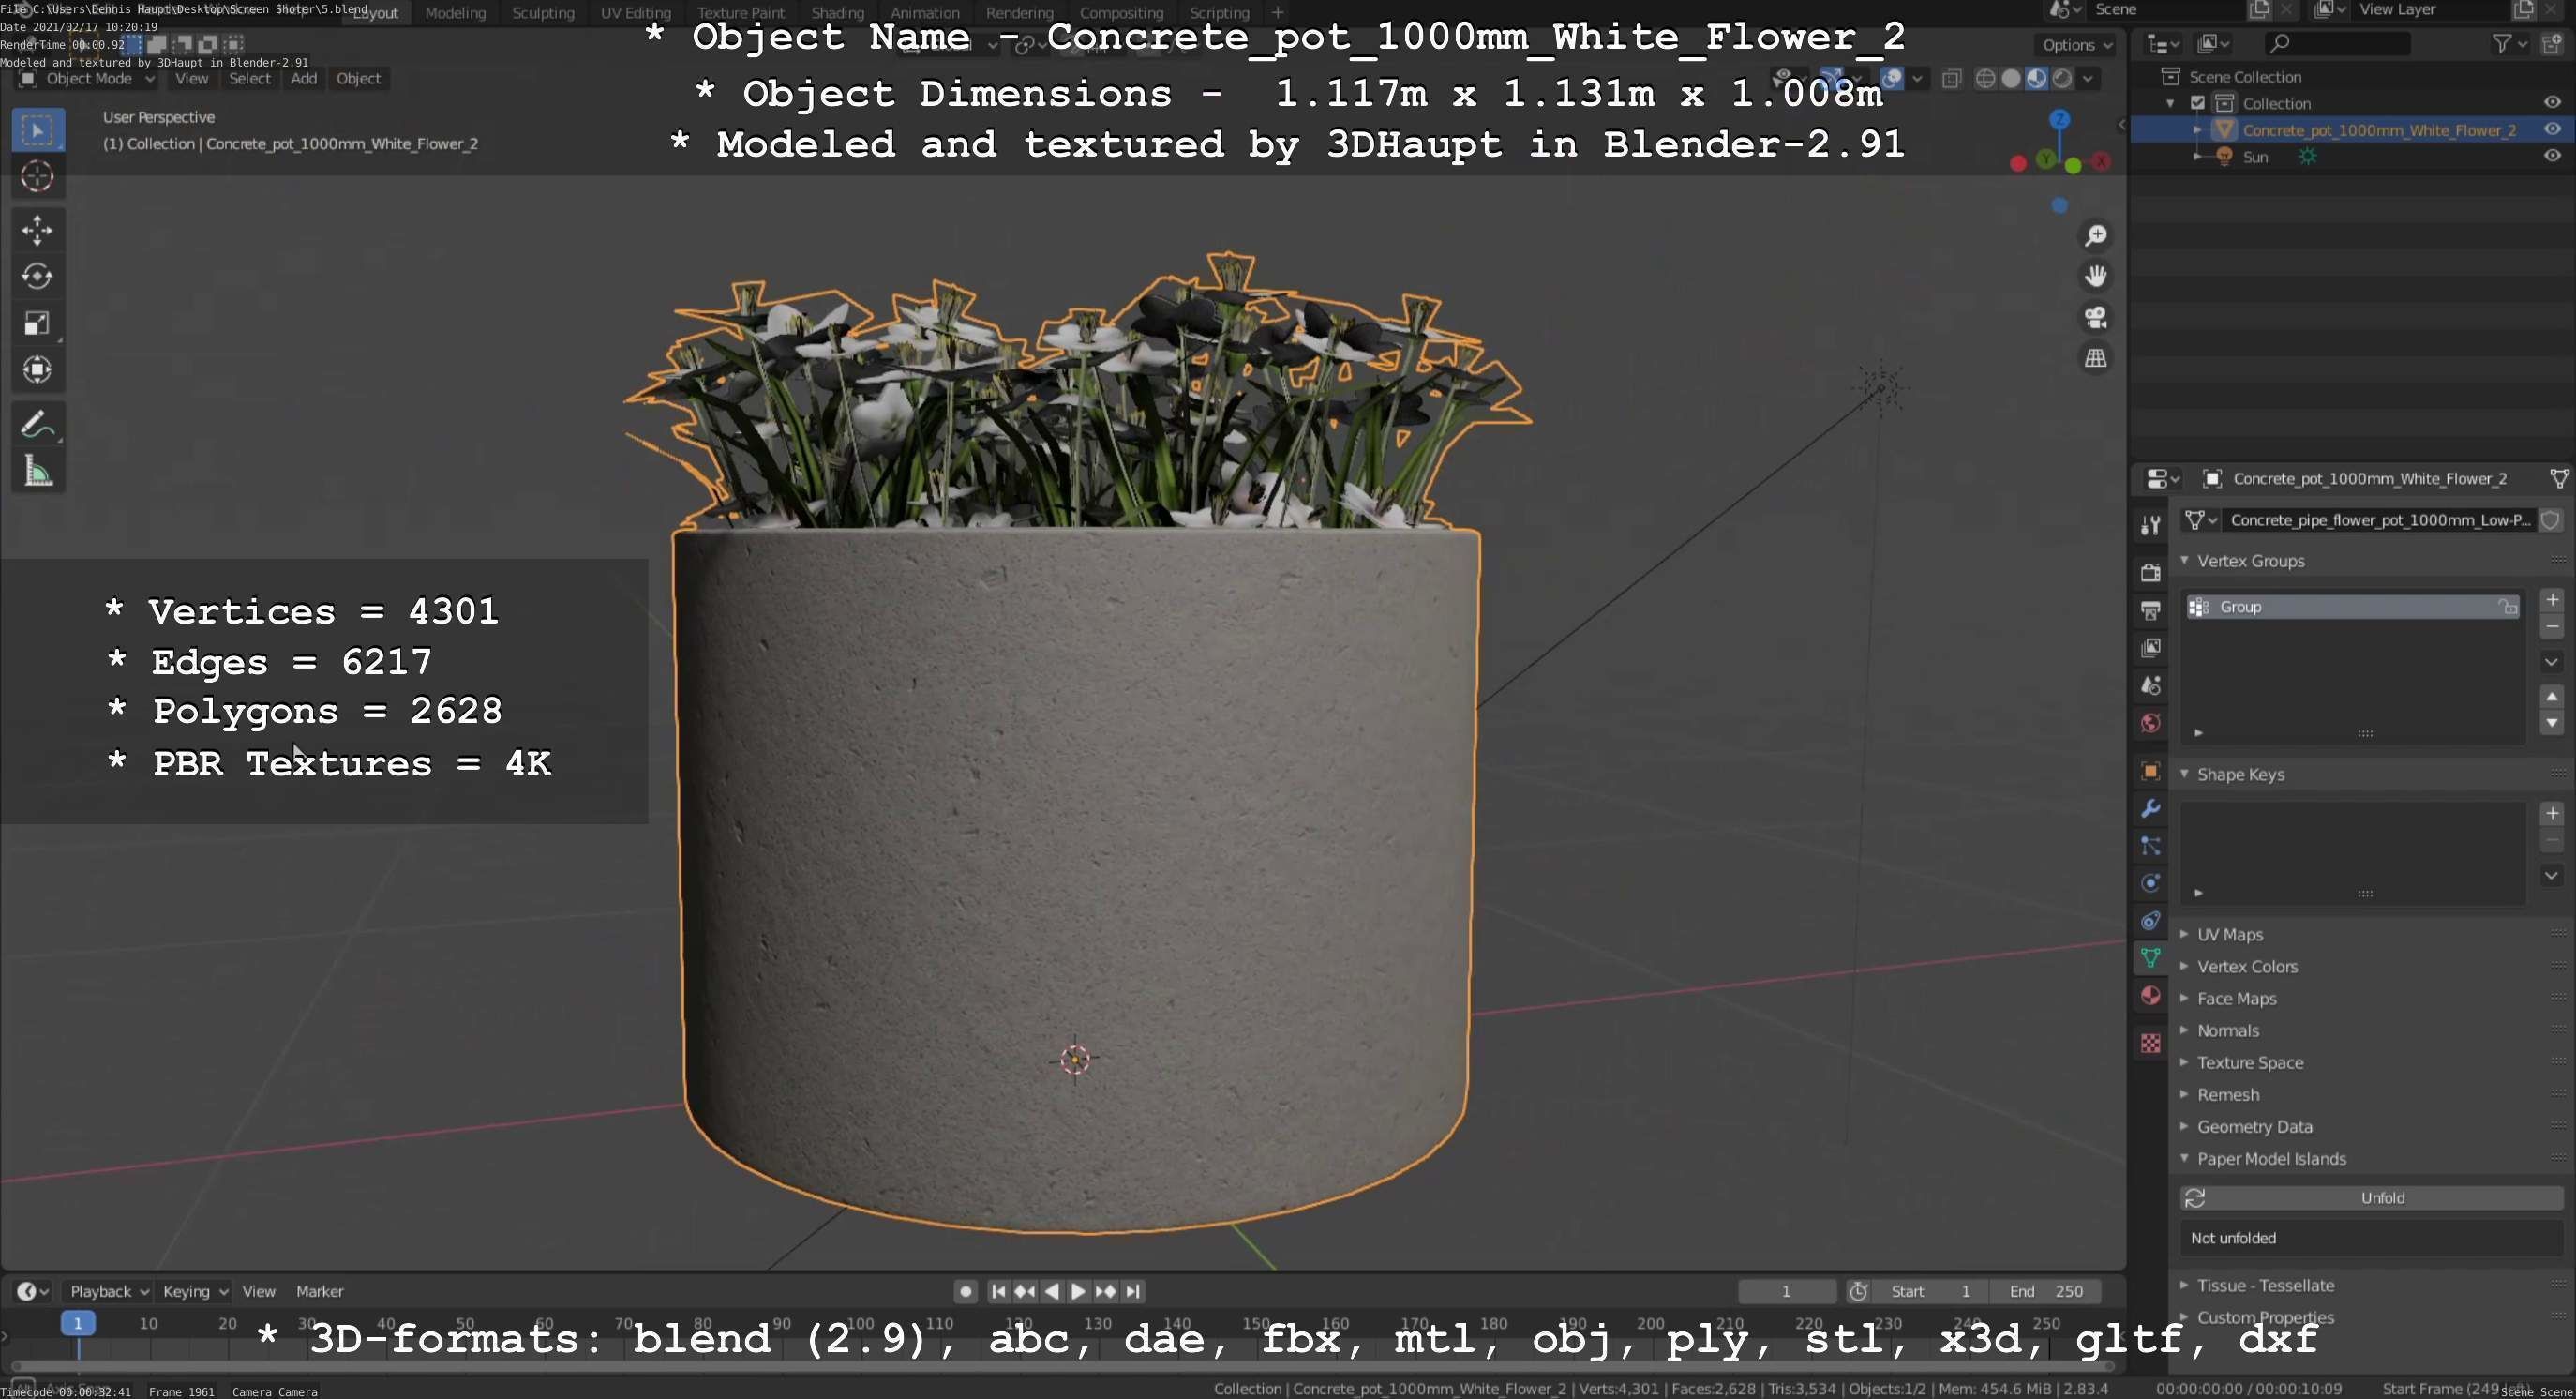Open the Material properties tab
Image resolution: width=2576 pixels, height=1399 pixels.
[x=2150, y=996]
